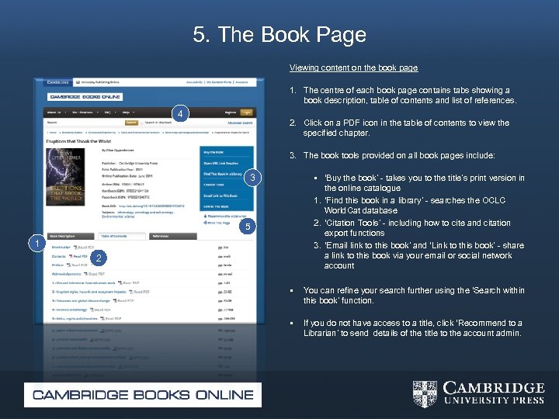This screenshot has width=559, height=419.
Task: Click the Cambridge Books Online site logo
Action: point(85,97)
